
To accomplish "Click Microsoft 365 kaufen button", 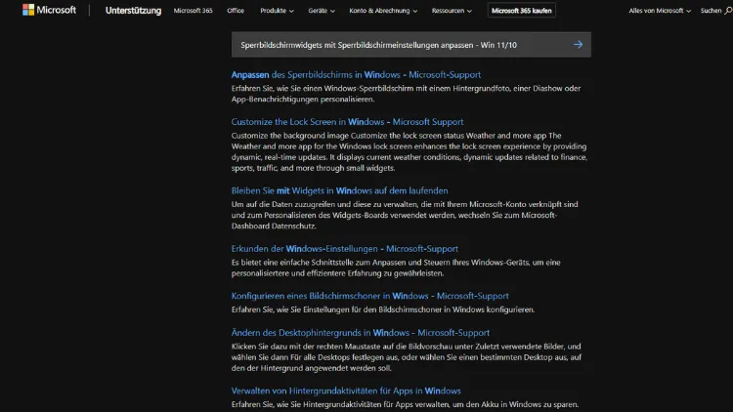I will pyautogui.click(x=521, y=11).
